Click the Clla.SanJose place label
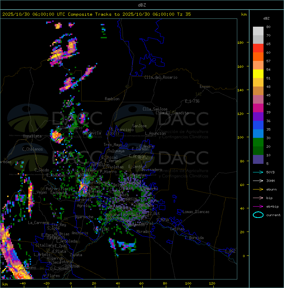Screen dimensions: 284x288 tap(155, 109)
